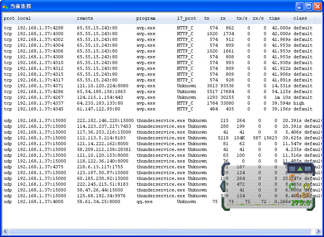This screenshot has height=237, width=324.
Task: Click the overlay's orange '4.8K' readout
Action: [x=302, y=195]
